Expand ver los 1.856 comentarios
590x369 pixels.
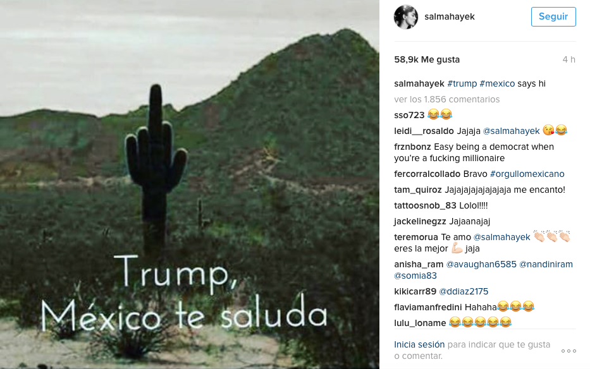[446, 99]
